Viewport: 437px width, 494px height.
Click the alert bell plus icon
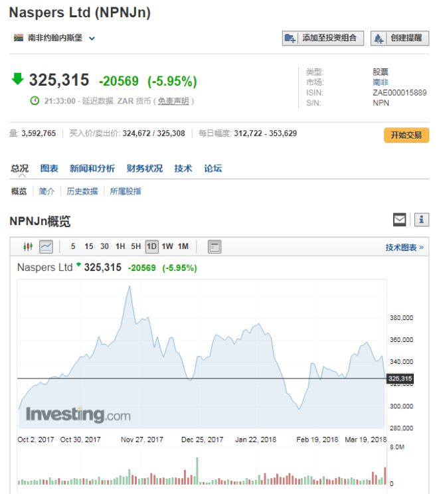(x=379, y=39)
